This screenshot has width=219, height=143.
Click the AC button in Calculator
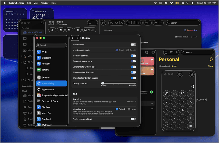(x=175, y=94)
